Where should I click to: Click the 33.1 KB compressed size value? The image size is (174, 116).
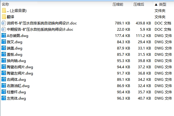point(144,48)
